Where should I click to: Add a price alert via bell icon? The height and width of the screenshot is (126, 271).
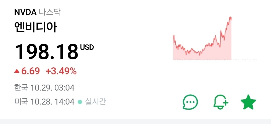(221, 102)
